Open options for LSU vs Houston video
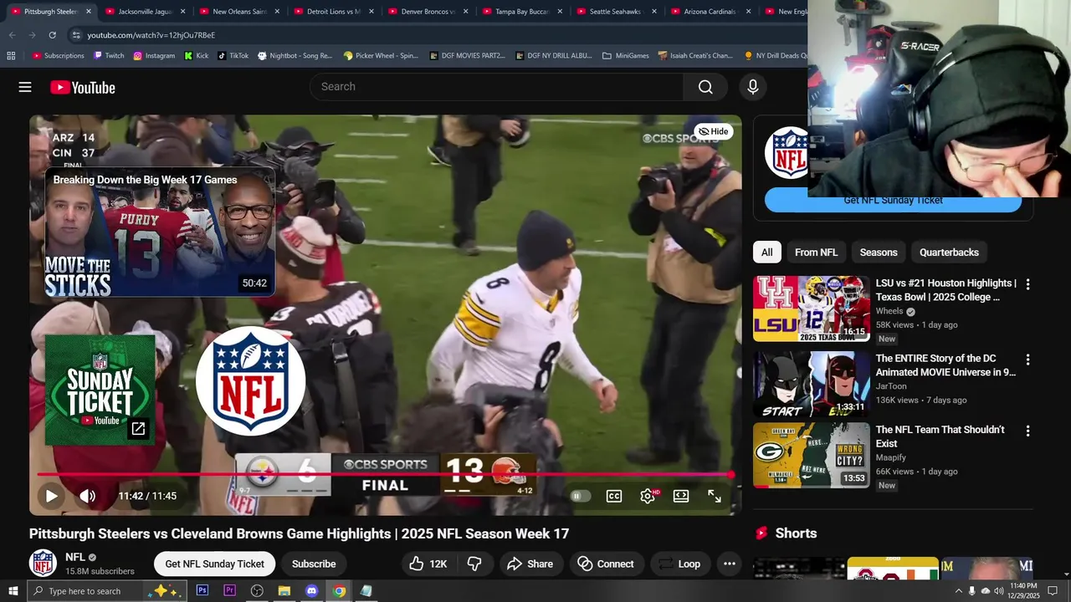 [1027, 284]
